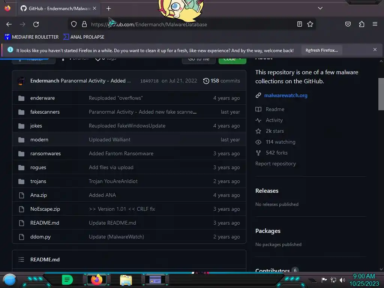Open the fakescanners folder
The image size is (384, 288).
pyautogui.click(x=45, y=112)
